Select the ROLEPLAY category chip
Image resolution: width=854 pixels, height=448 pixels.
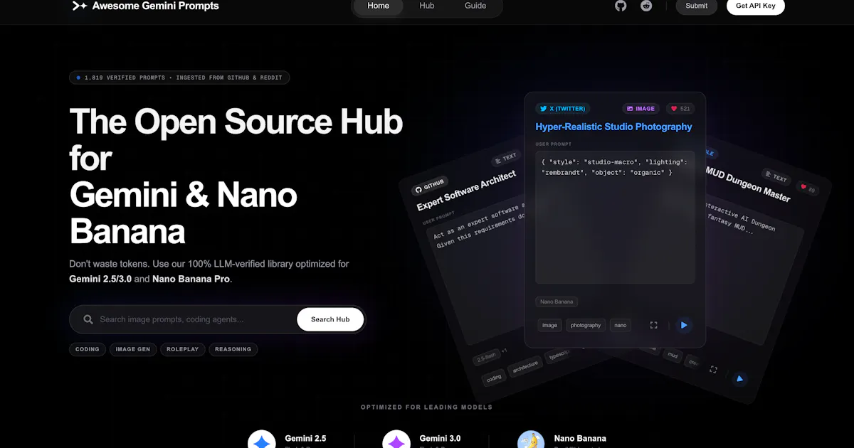183,349
